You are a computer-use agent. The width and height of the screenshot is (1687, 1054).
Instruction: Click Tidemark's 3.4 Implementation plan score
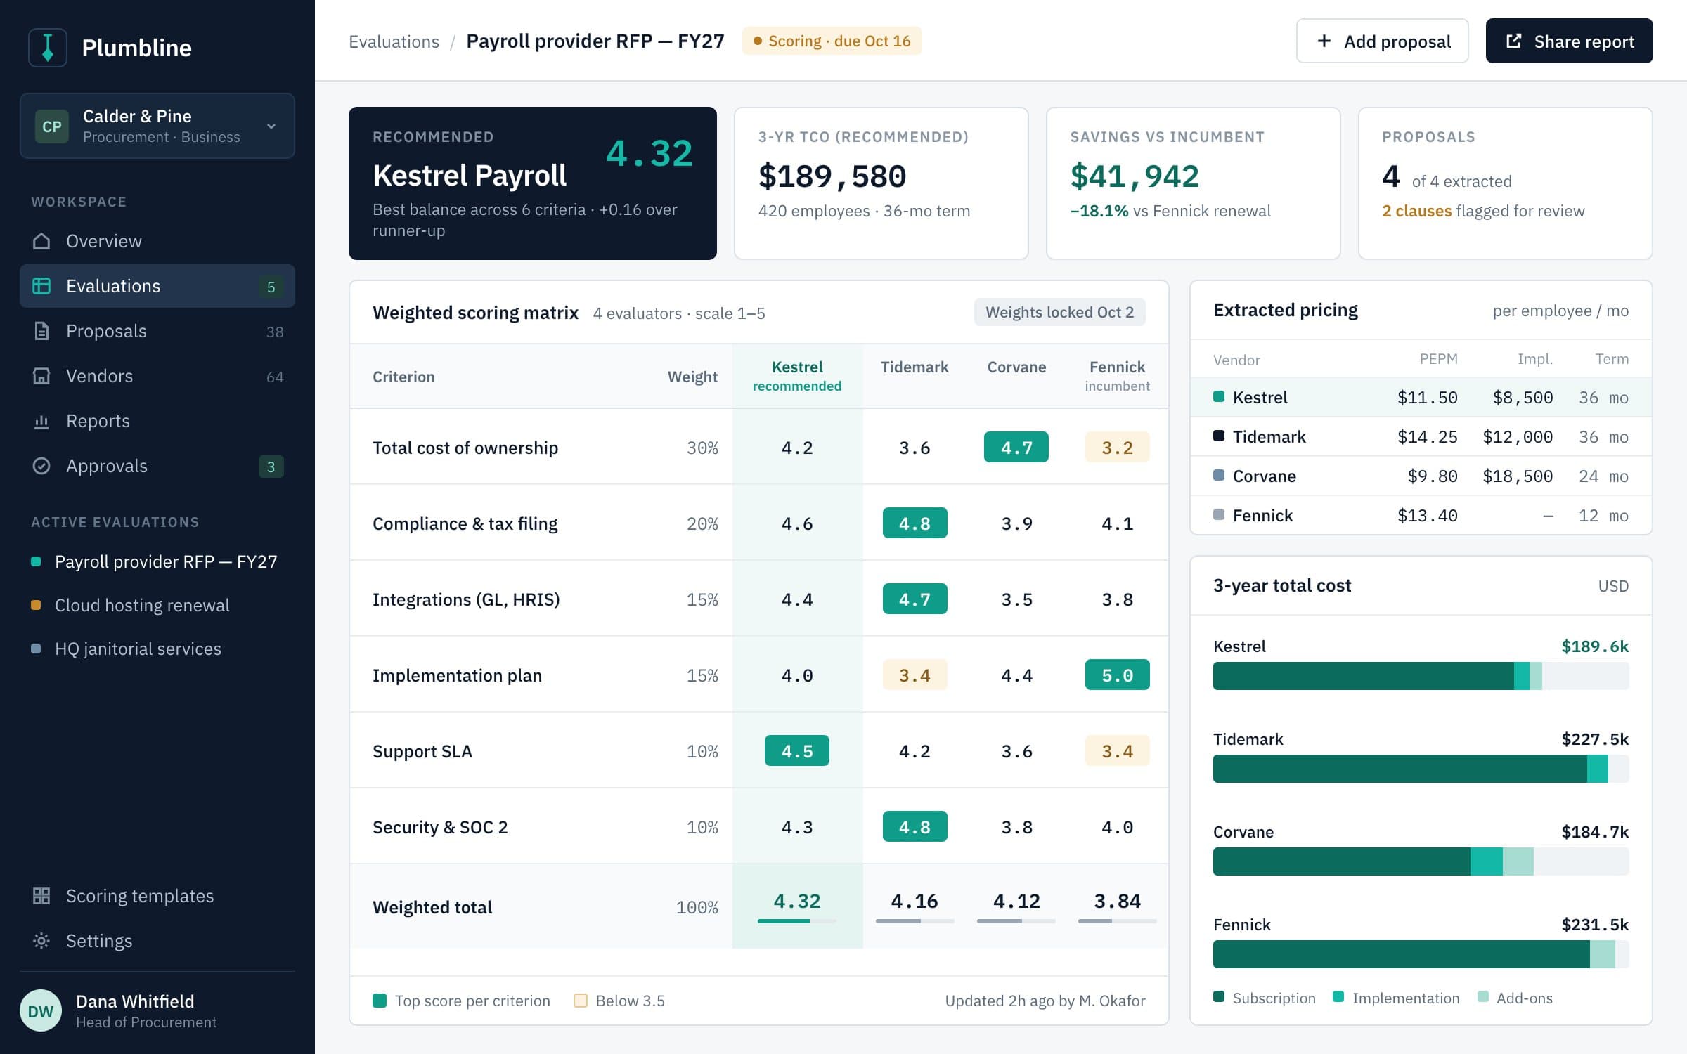tap(914, 675)
